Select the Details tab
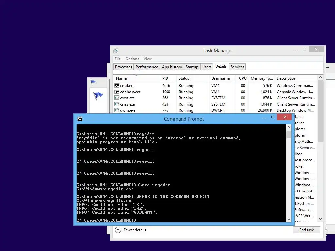335x251 pixels. tap(221, 66)
